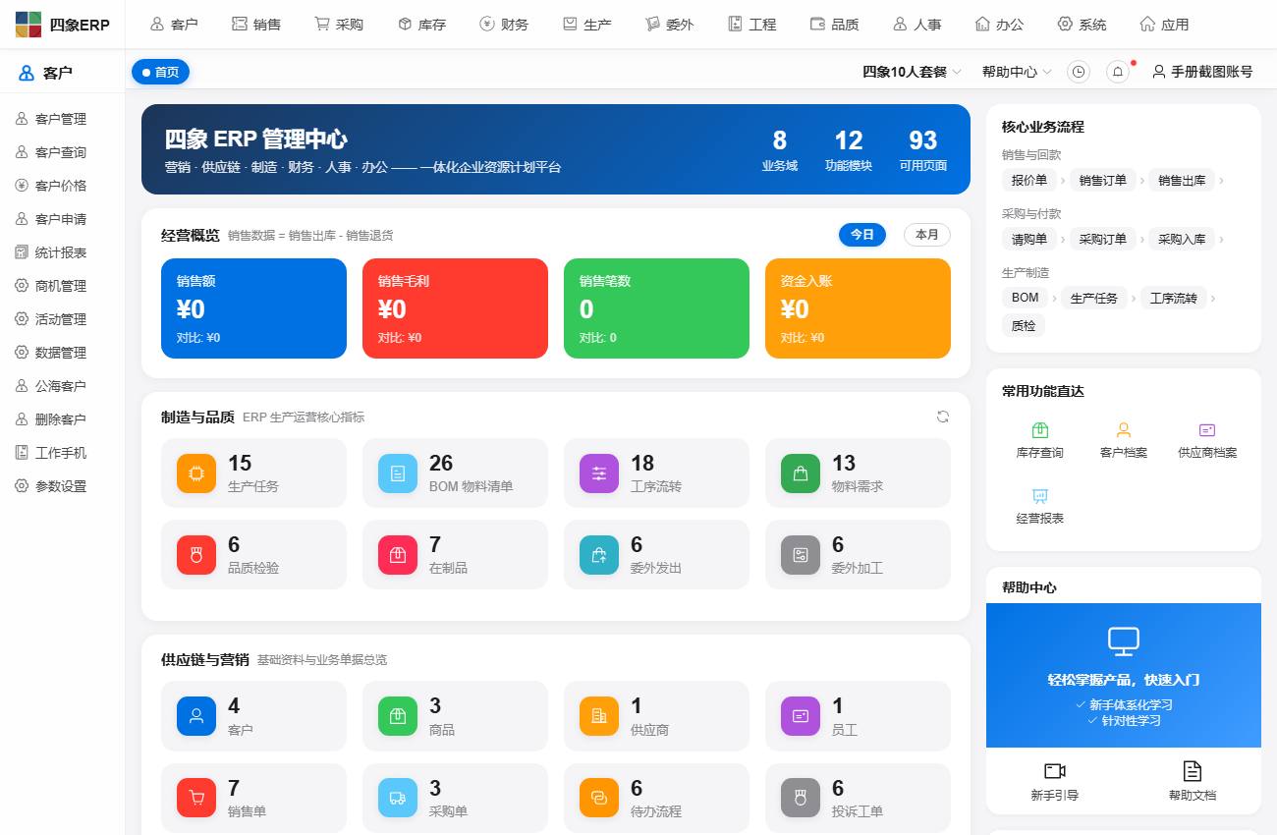The height and width of the screenshot is (835, 1277).
Task: Open the 销售 top menu
Action: point(256,25)
